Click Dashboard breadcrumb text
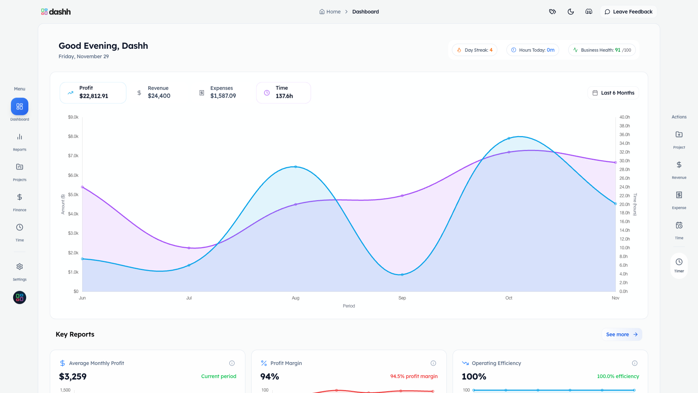This screenshot has width=698, height=393. (365, 12)
